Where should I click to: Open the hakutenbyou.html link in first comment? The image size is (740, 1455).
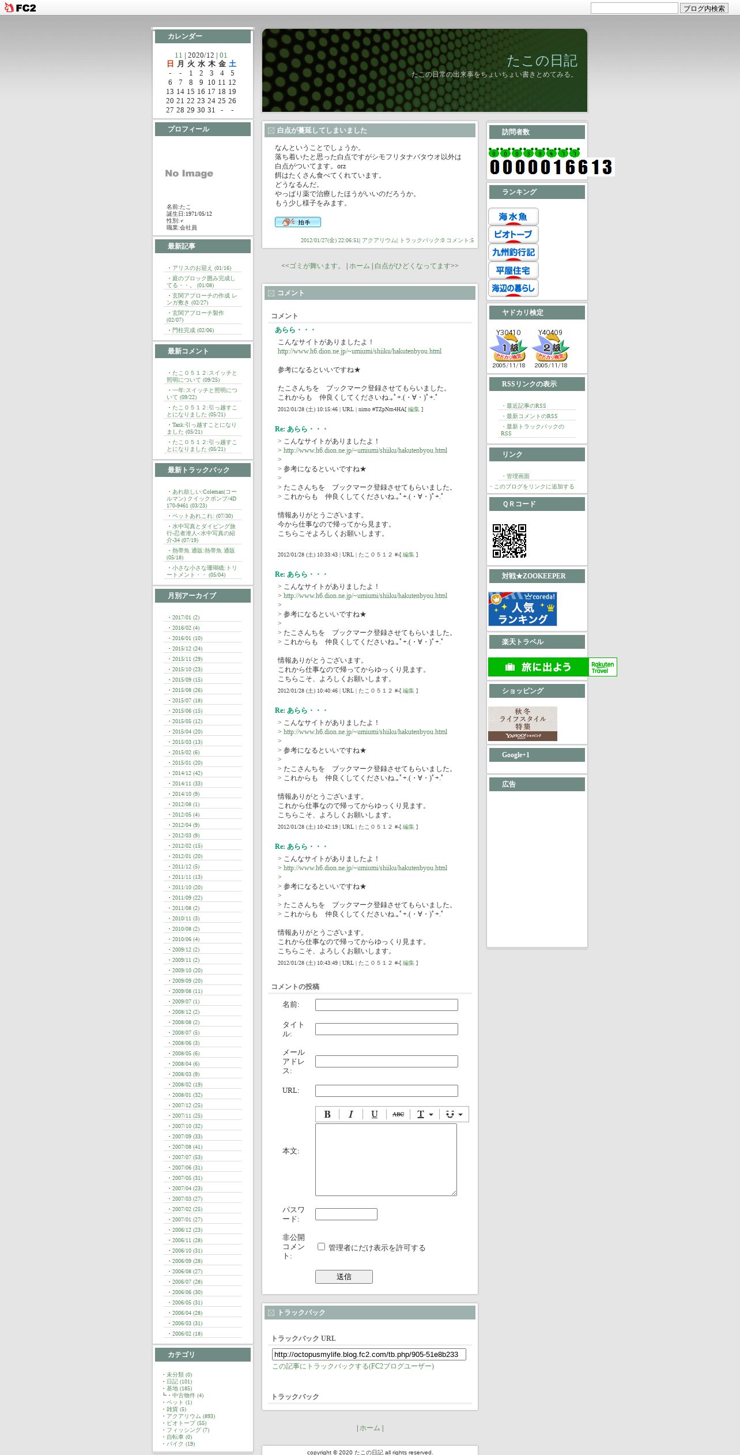[360, 351]
